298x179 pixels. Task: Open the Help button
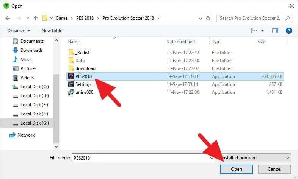click(289, 31)
